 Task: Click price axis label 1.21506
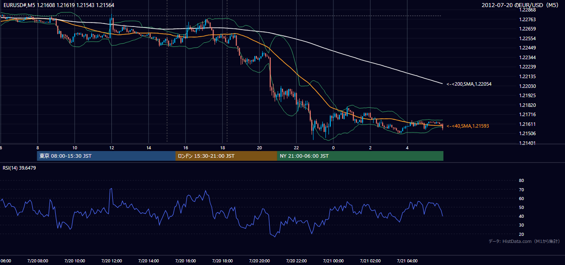point(527,133)
